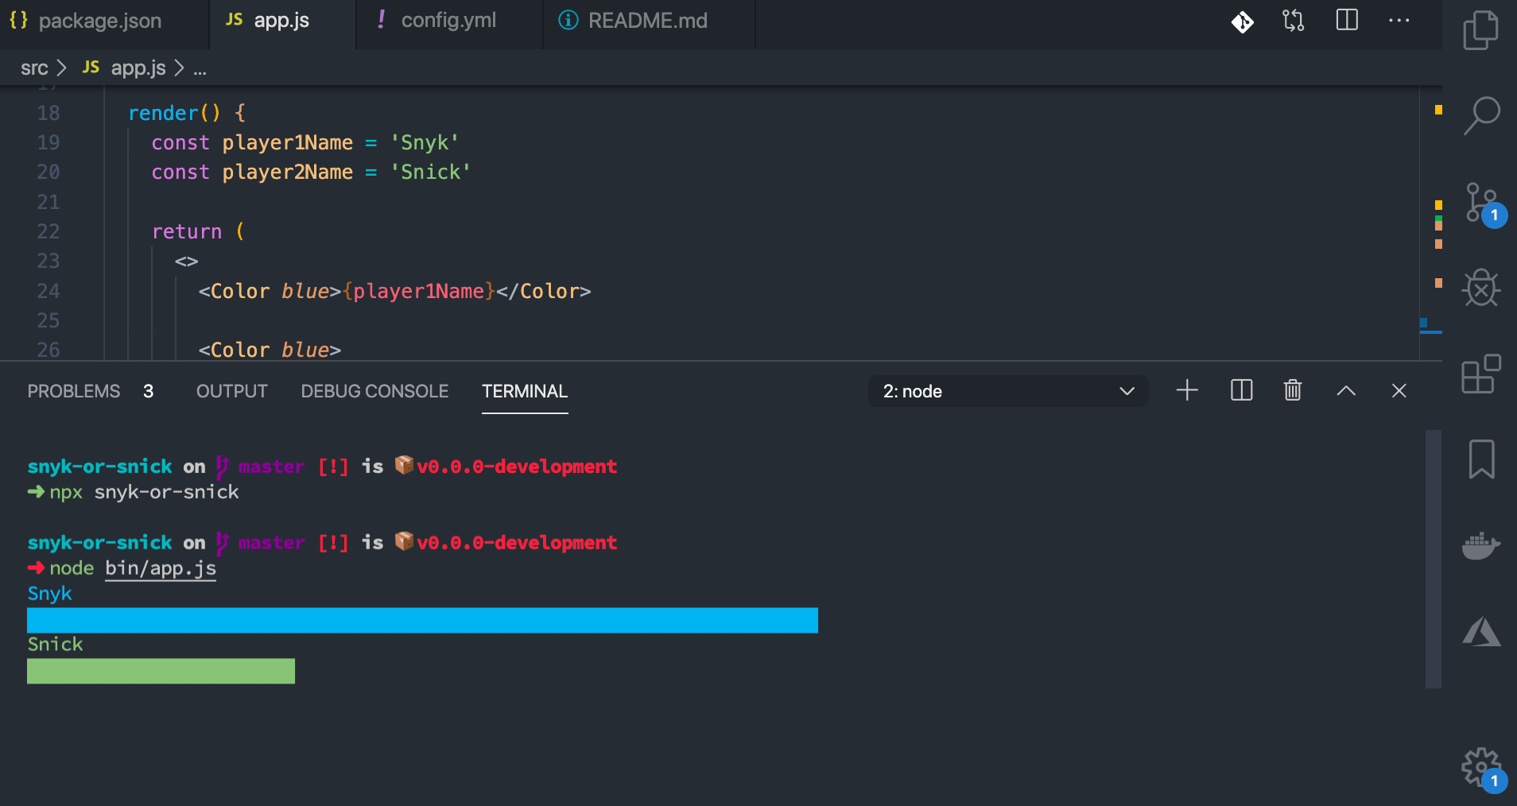The width and height of the screenshot is (1517, 806).
Task: Open the Docker view
Action: click(1481, 545)
